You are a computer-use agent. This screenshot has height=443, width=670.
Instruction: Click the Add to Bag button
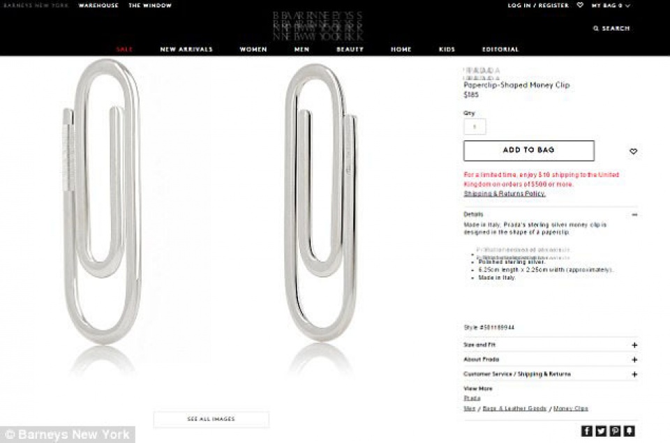529,151
